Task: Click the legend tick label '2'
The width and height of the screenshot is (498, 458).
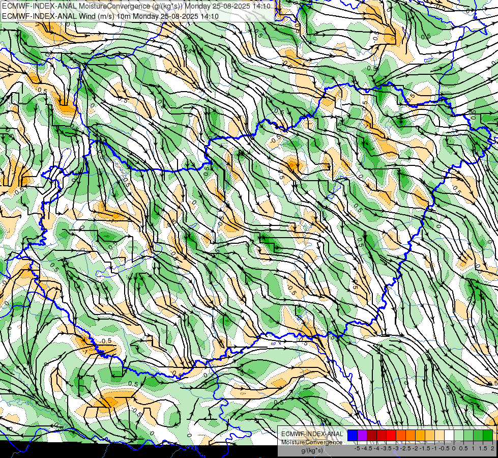Action: (492, 448)
